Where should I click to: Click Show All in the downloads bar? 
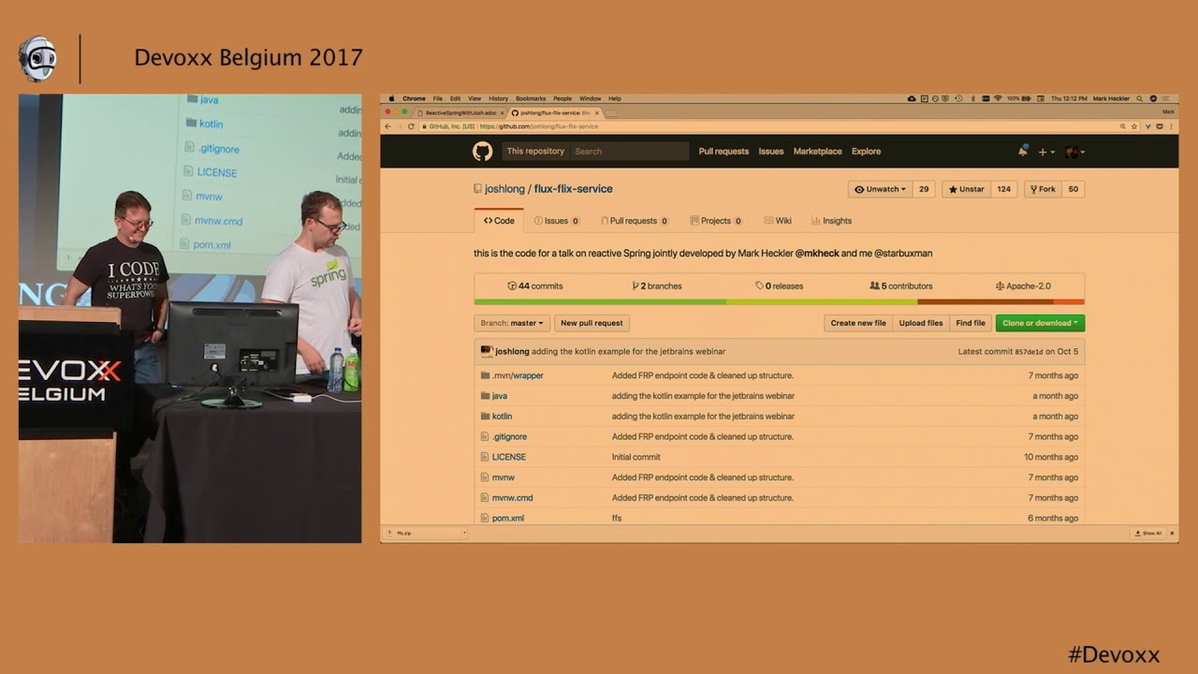(x=1149, y=534)
